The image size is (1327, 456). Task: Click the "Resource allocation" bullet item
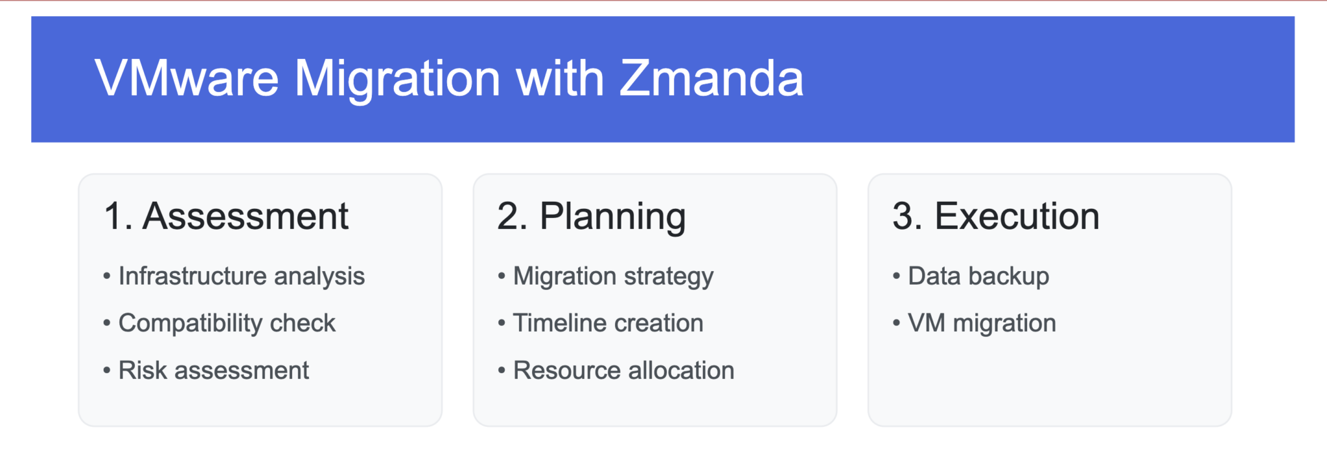623,371
